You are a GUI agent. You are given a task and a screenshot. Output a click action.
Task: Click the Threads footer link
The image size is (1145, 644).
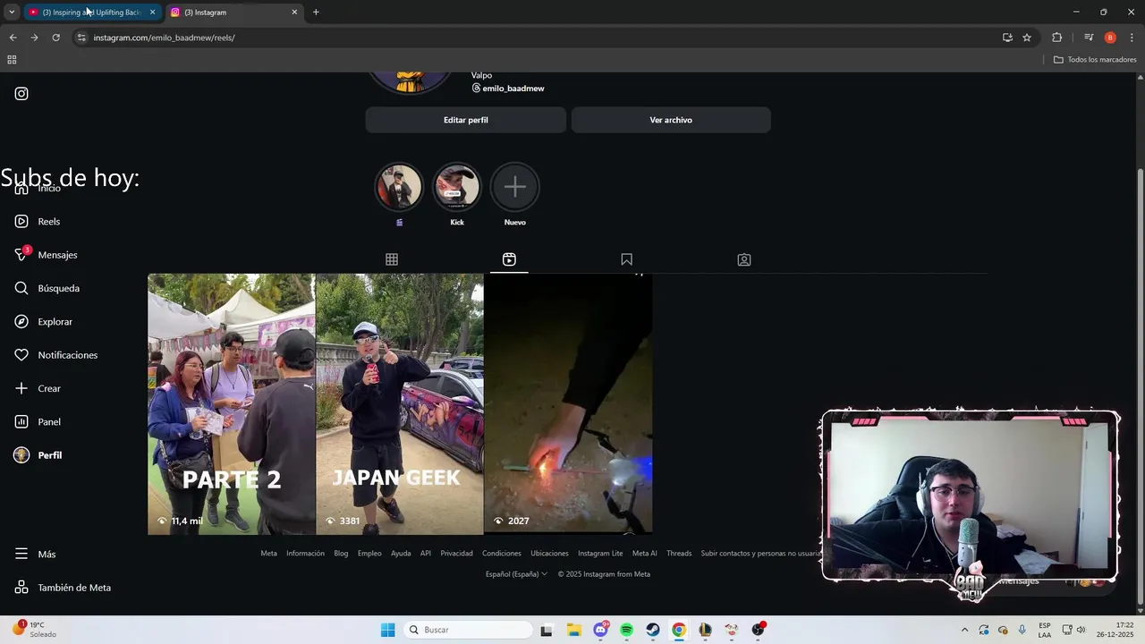tap(679, 554)
